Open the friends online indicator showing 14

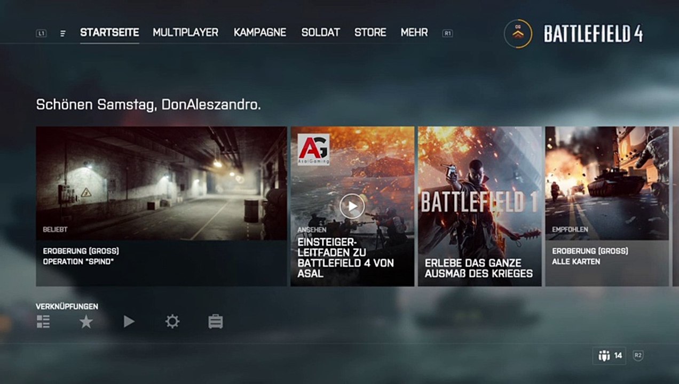(609, 356)
